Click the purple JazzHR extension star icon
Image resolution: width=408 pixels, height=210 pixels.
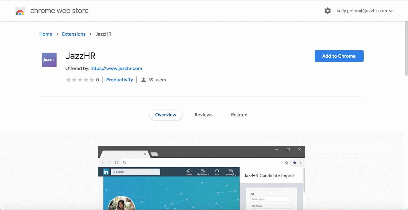pos(295,163)
